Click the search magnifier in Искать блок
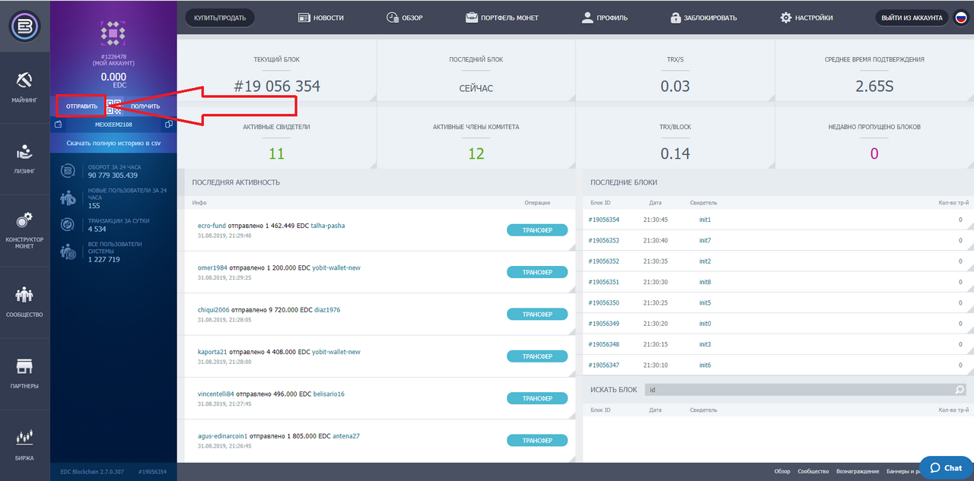Image resolution: width=974 pixels, height=481 pixels. 960,390
